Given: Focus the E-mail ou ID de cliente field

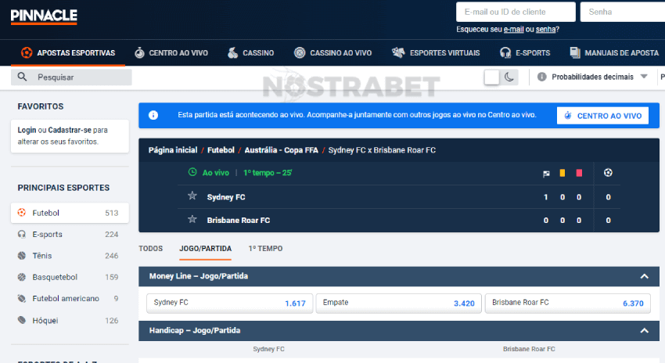Looking at the screenshot, I should (x=516, y=12).
